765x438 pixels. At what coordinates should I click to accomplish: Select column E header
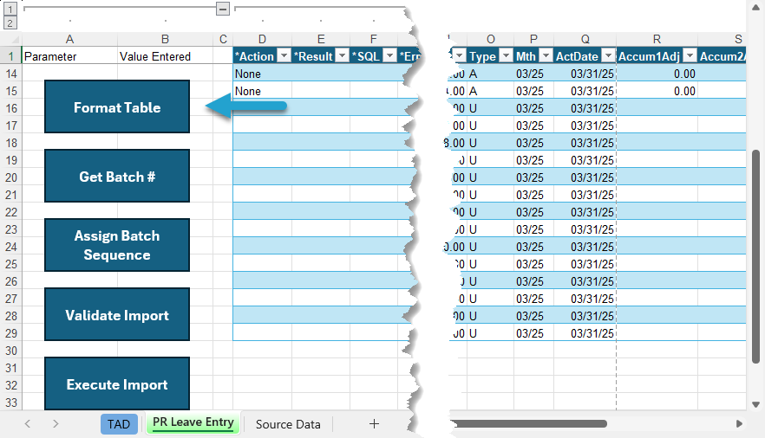tap(321, 40)
